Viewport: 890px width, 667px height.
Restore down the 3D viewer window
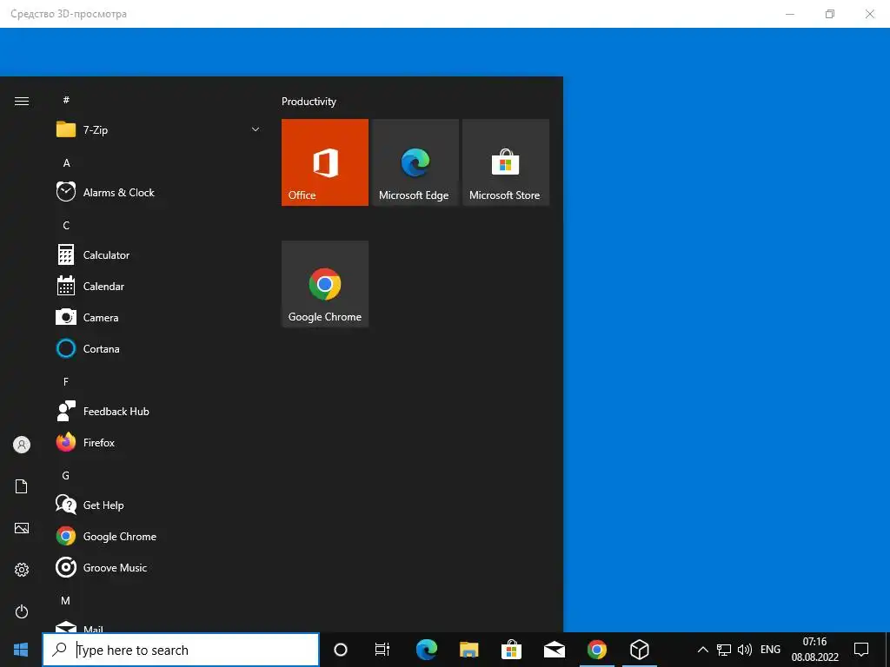coord(830,14)
